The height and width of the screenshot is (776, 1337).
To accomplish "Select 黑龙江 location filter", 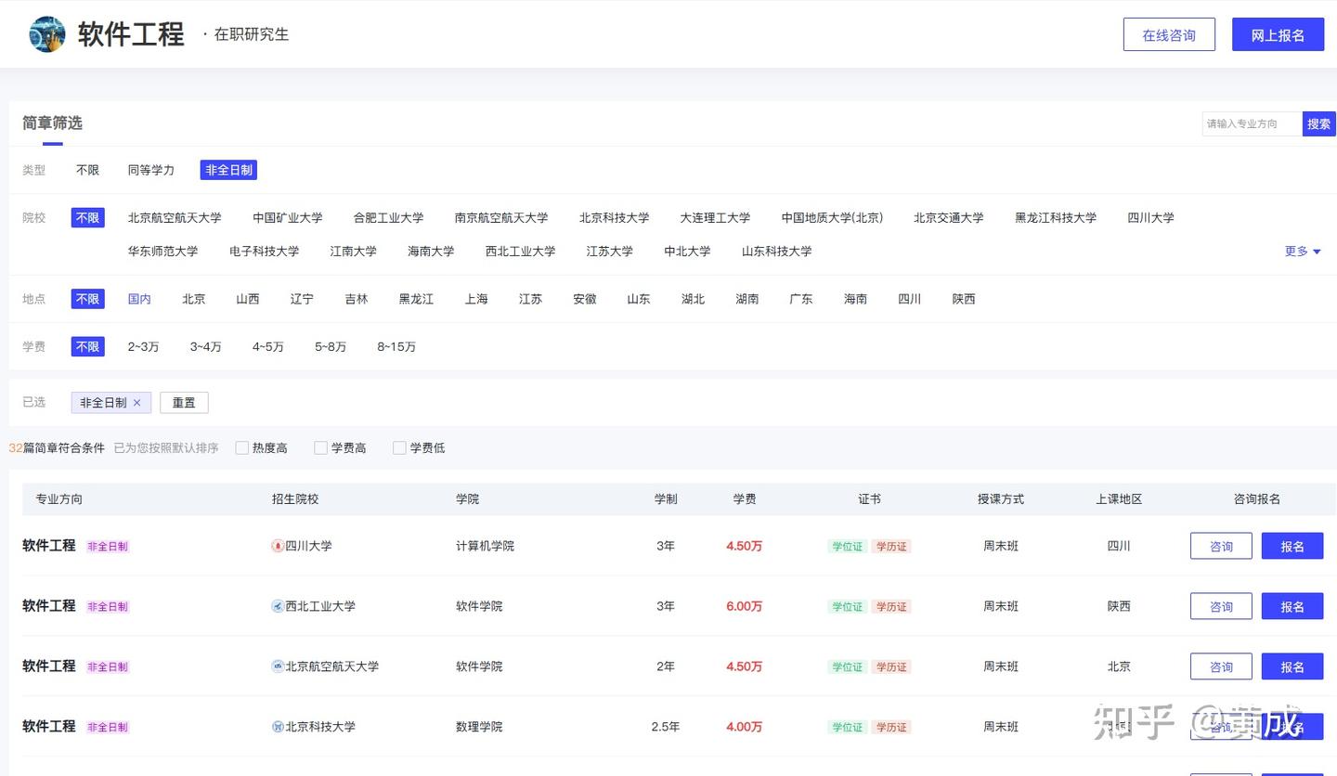I will pos(416,299).
